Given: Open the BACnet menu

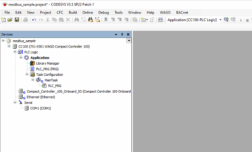Looking at the screenshot, I should click(182, 12).
